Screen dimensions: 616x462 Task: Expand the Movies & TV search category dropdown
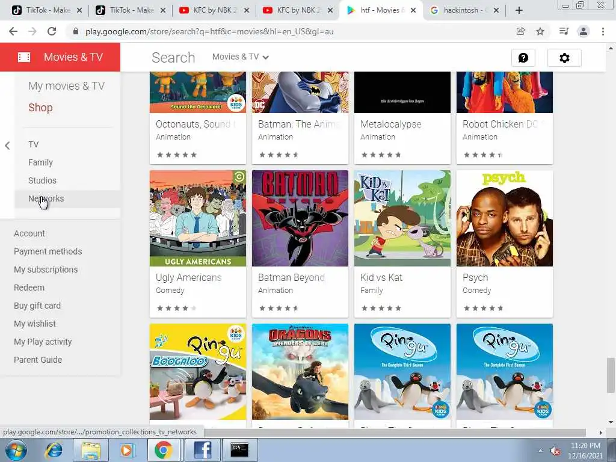241,57
